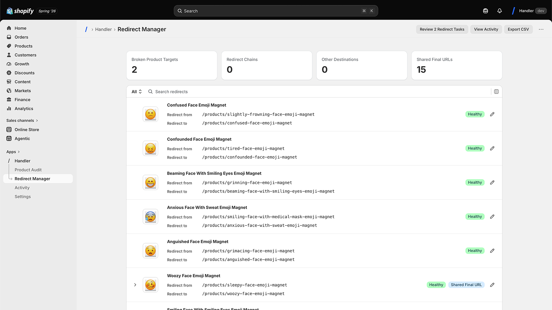Click the Redirect Chains card
Image resolution: width=552 pixels, height=310 pixels.
click(267, 65)
